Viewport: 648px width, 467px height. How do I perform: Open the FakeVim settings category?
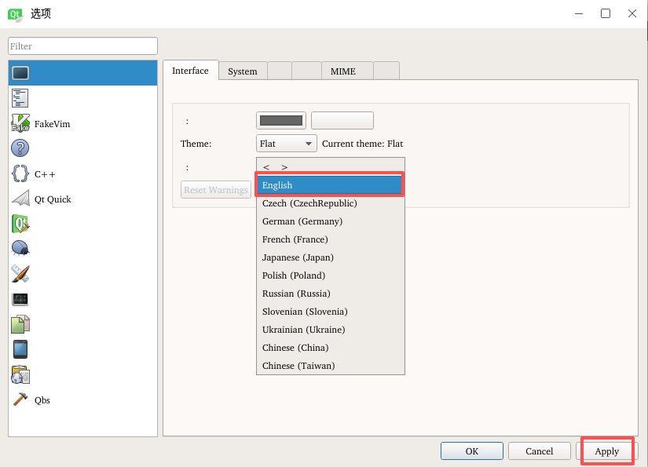coord(82,123)
